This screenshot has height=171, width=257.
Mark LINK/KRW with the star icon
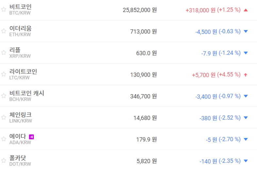tap(4, 117)
